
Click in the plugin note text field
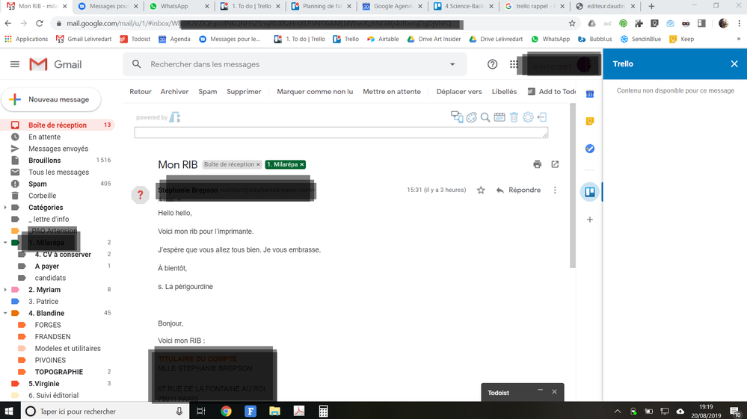341,133
